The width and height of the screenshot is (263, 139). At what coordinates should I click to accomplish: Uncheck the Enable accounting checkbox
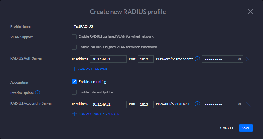pos(74,82)
